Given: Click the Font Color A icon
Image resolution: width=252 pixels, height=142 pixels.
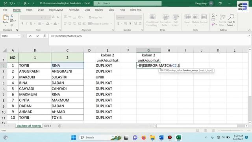Looking at the screenshot, I should pyautogui.click(x=55, y=24).
